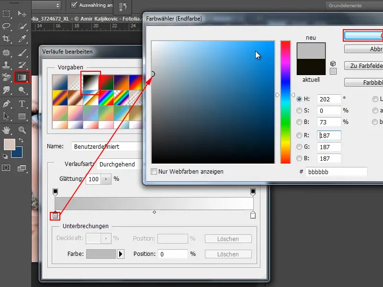This screenshot has width=383, height=287.
Task: Select the Clone Stamp tool
Action: 6,65
